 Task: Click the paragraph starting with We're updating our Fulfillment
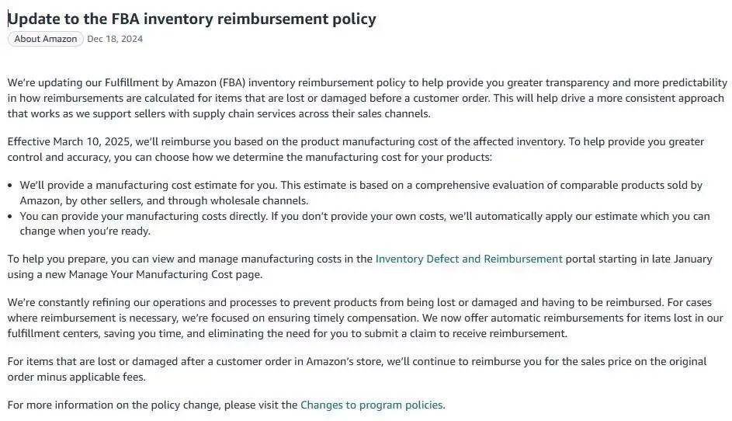367,98
